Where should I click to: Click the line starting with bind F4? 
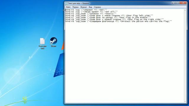coord(91,12)
